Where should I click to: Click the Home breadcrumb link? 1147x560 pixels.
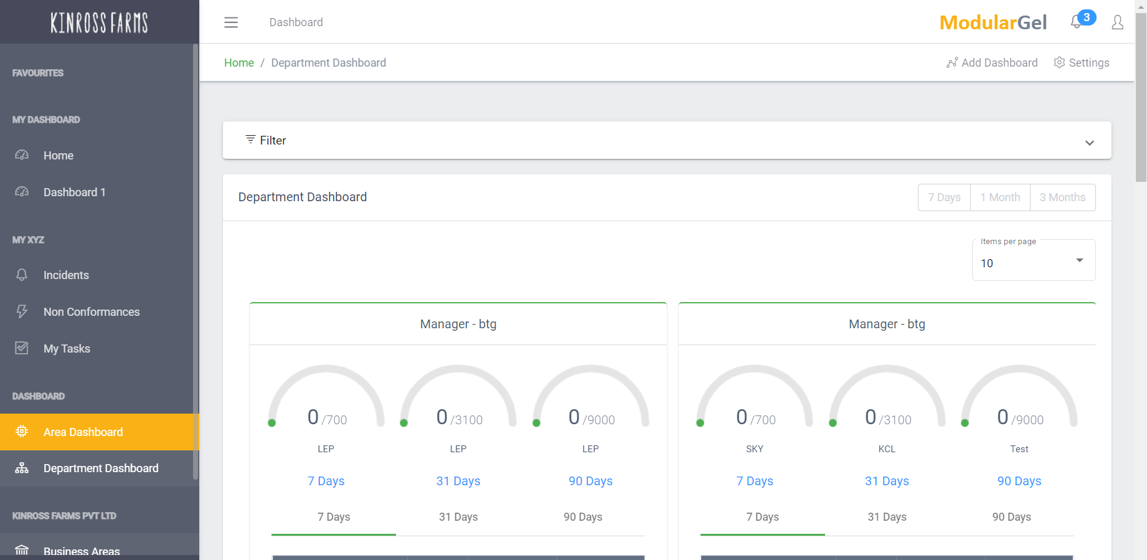[239, 63]
